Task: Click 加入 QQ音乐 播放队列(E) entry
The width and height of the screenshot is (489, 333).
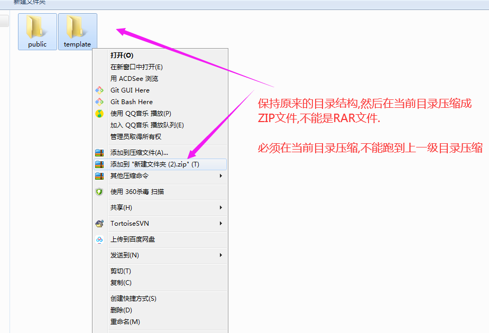Action: pos(147,125)
